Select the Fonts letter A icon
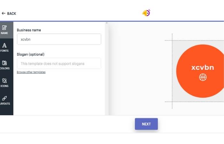Screen dimensions: 224x144 click(4, 45)
